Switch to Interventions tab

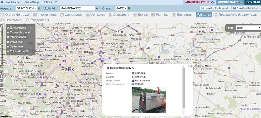(45, 14)
